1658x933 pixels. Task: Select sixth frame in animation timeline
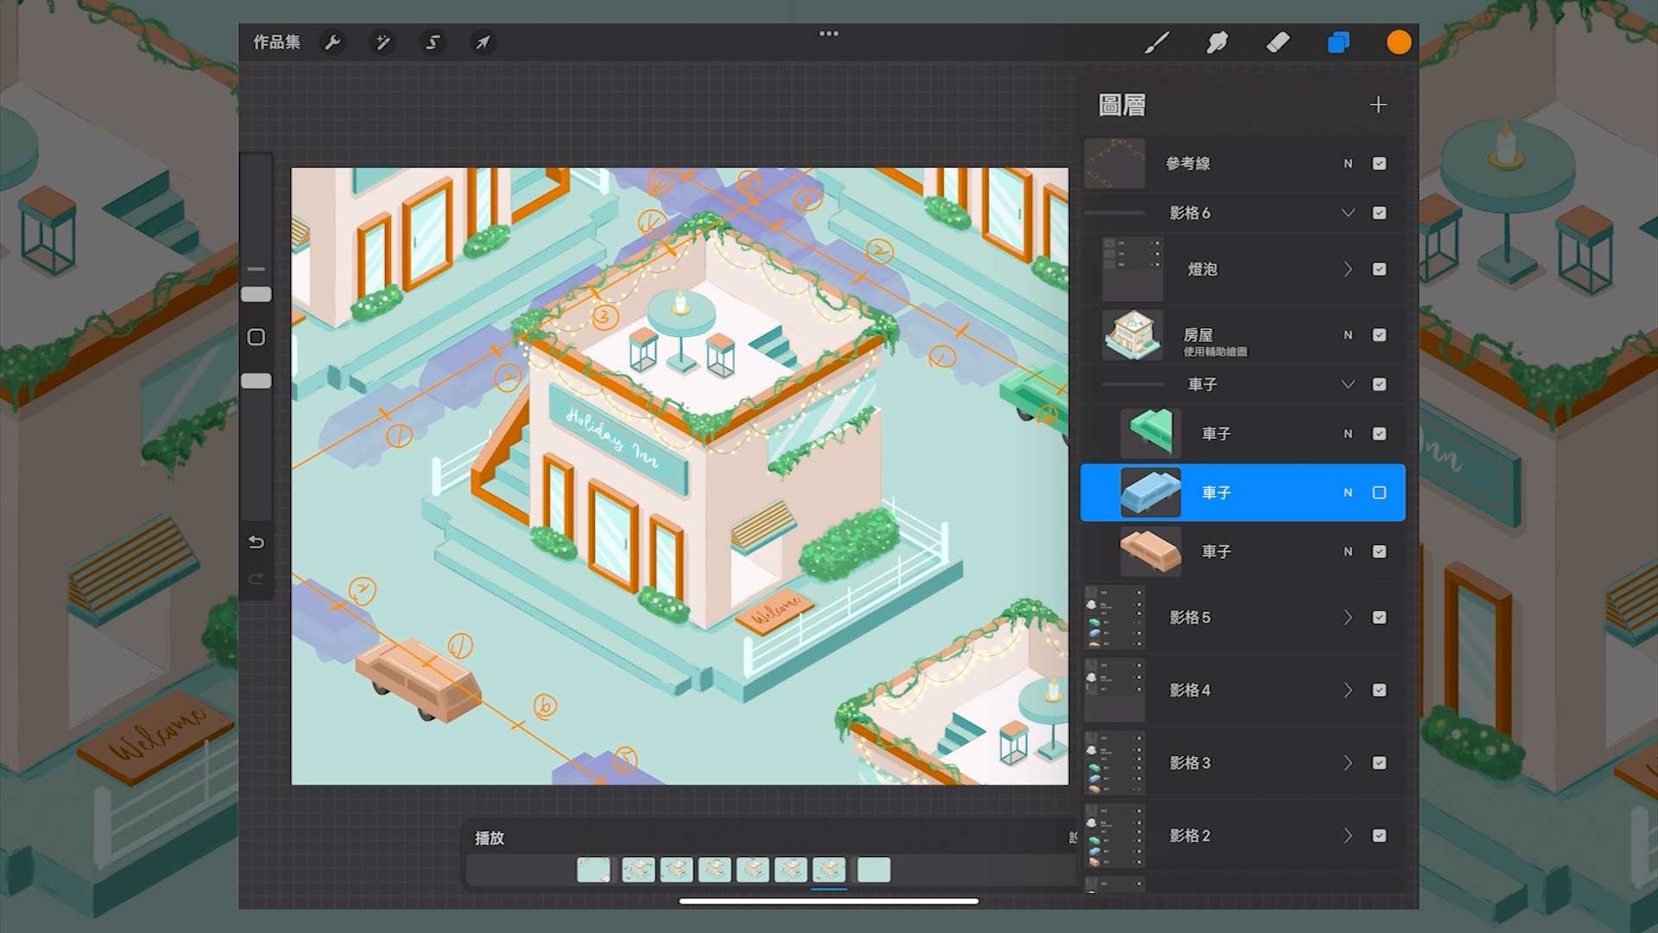pyautogui.click(x=790, y=870)
